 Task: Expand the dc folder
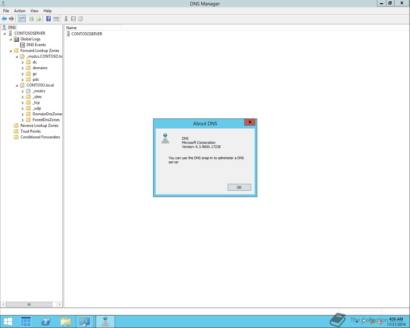point(23,62)
